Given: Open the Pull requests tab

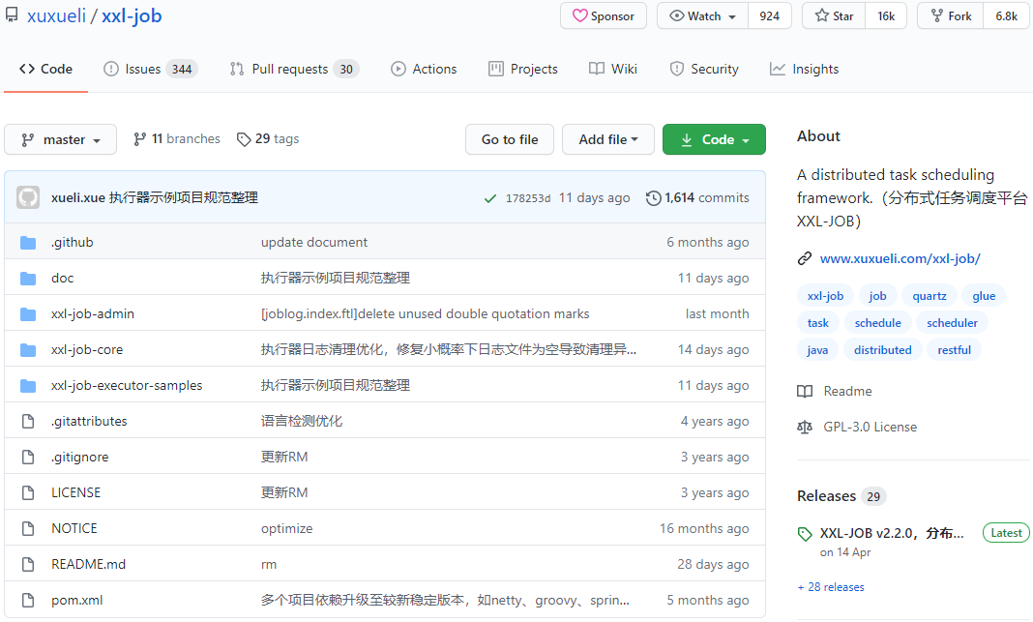Looking at the screenshot, I should pos(294,70).
